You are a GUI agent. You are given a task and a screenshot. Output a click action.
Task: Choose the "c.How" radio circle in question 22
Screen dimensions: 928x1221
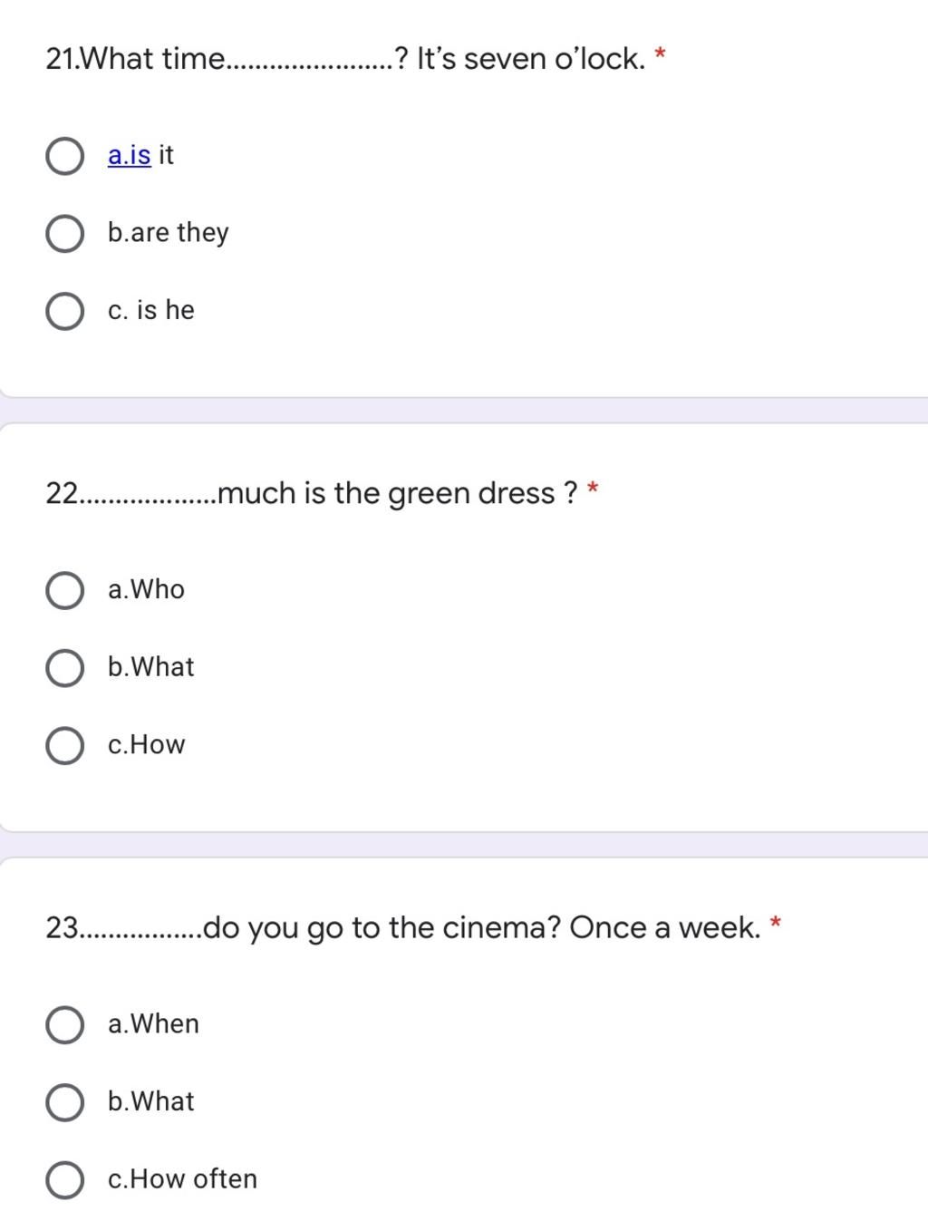click(x=64, y=745)
